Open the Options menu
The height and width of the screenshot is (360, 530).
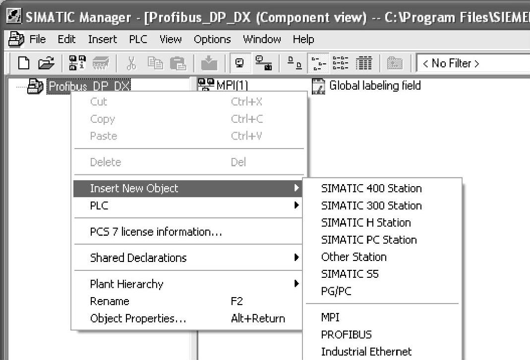(x=212, y=39)
